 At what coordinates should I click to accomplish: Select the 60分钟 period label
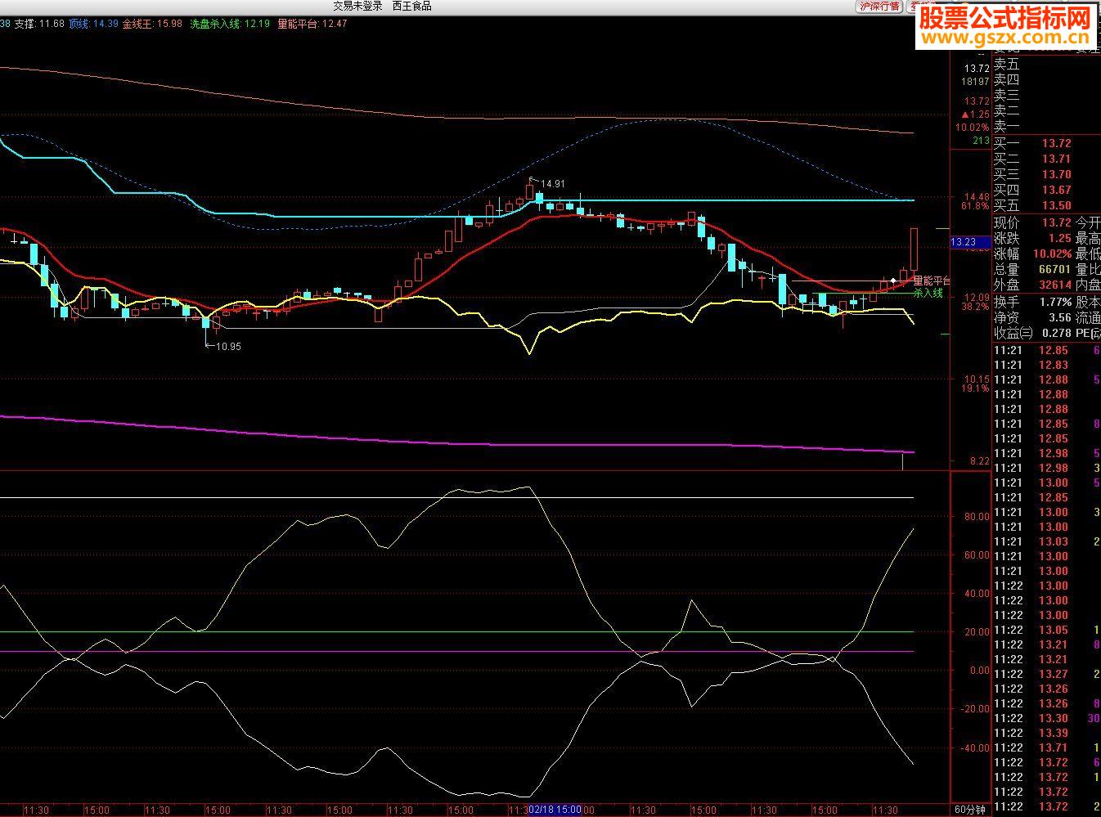click(971, 810)
